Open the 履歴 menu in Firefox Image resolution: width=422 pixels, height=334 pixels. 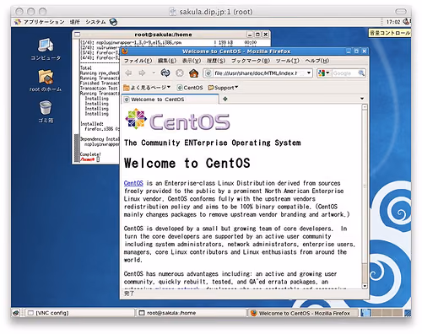pos(216,61)
